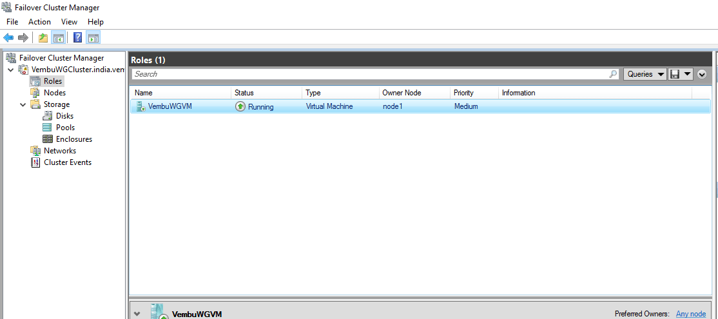Viewport: 718px width, 319px height.
Task: Select Disks under Storage
Action: [x=64, y=116]
